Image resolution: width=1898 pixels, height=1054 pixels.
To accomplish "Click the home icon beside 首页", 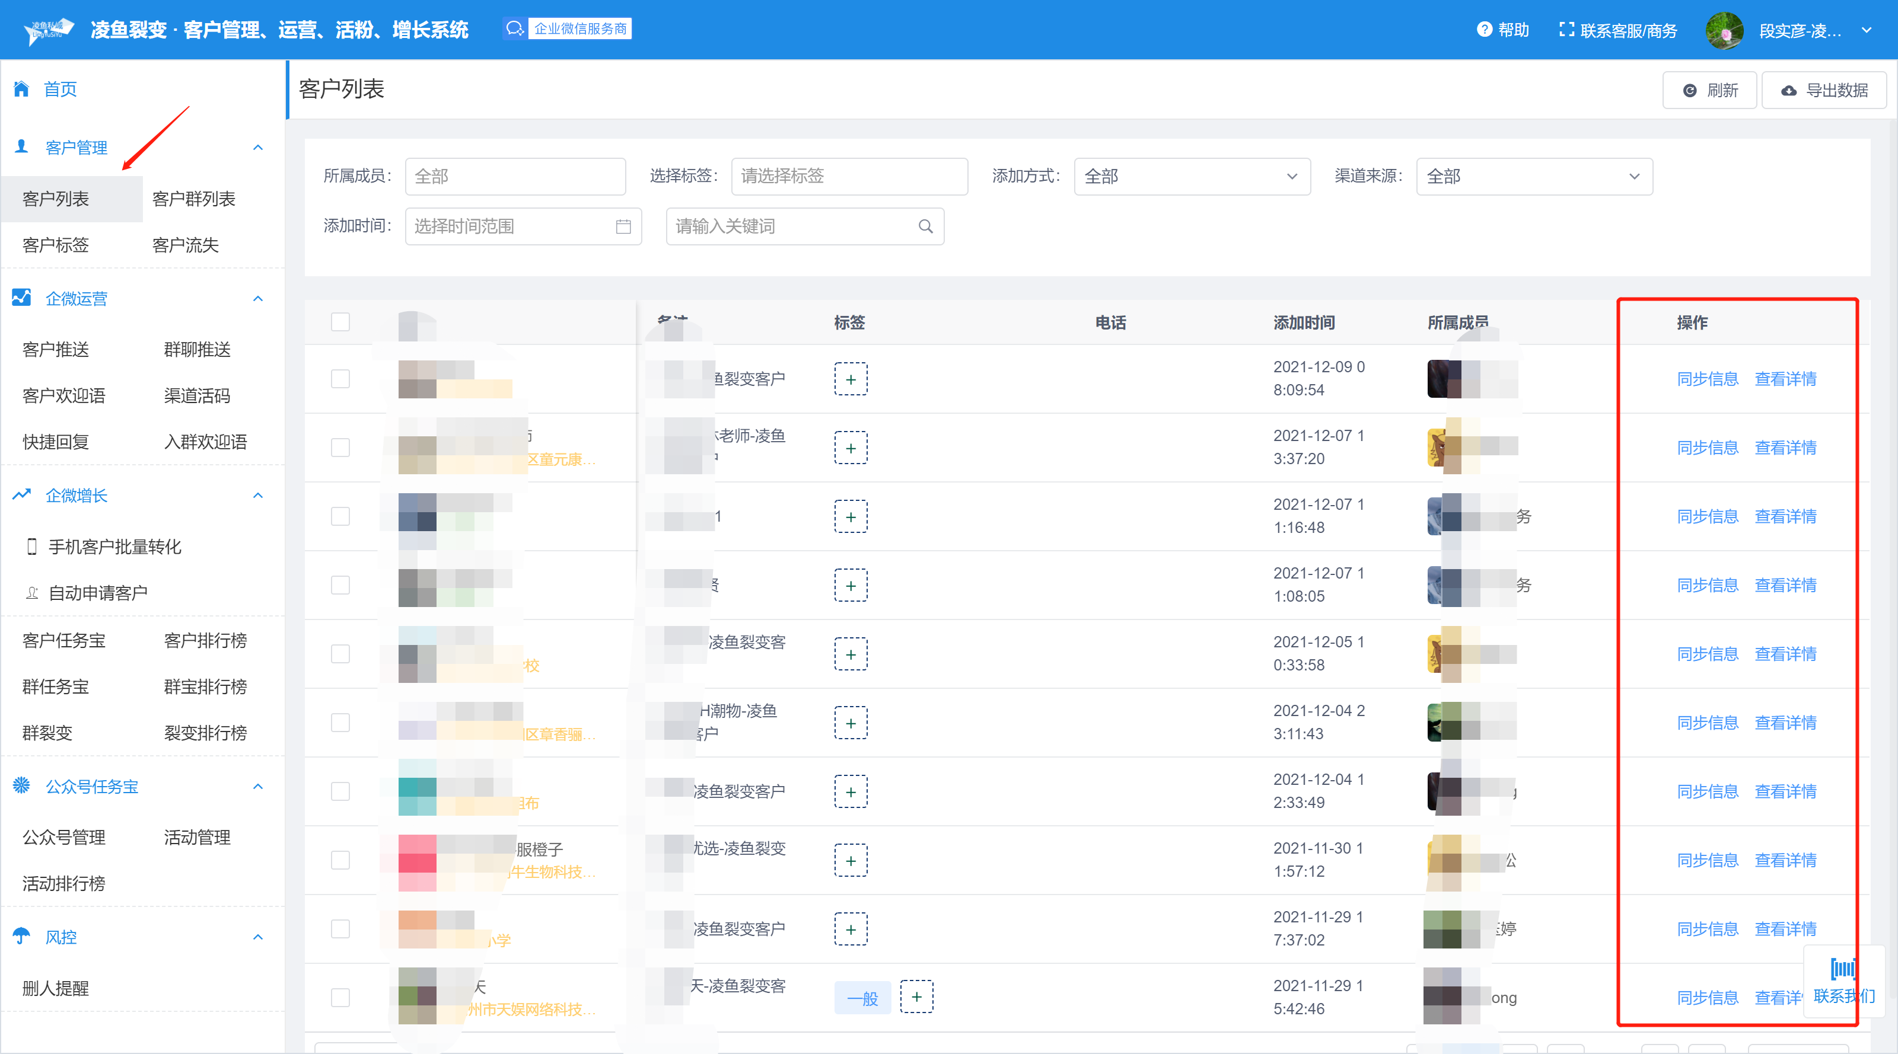I will [x=21, y=89].
